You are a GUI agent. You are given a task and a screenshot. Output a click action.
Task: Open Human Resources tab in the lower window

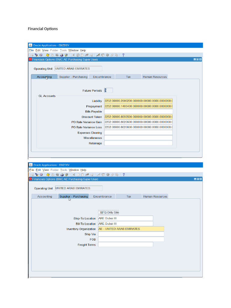tap(155, 196)
